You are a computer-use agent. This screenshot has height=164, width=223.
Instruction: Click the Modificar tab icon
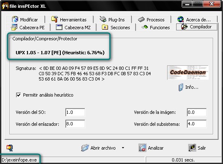pos(15,19)
